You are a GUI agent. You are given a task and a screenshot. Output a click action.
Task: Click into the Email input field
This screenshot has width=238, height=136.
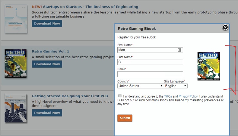(x=150, y=74)
